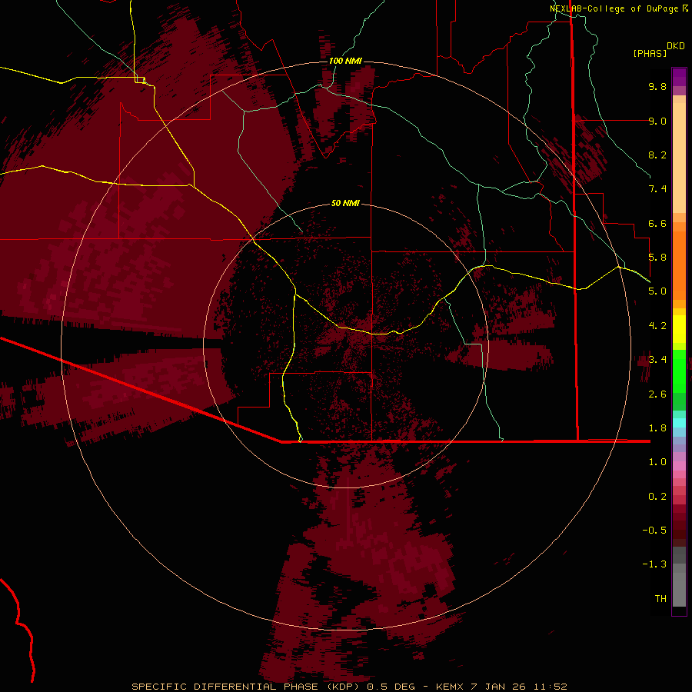The height and width of the screenshot is (692, 692).
Task: Click the cyan segment of the color bar
Action: 679,423
